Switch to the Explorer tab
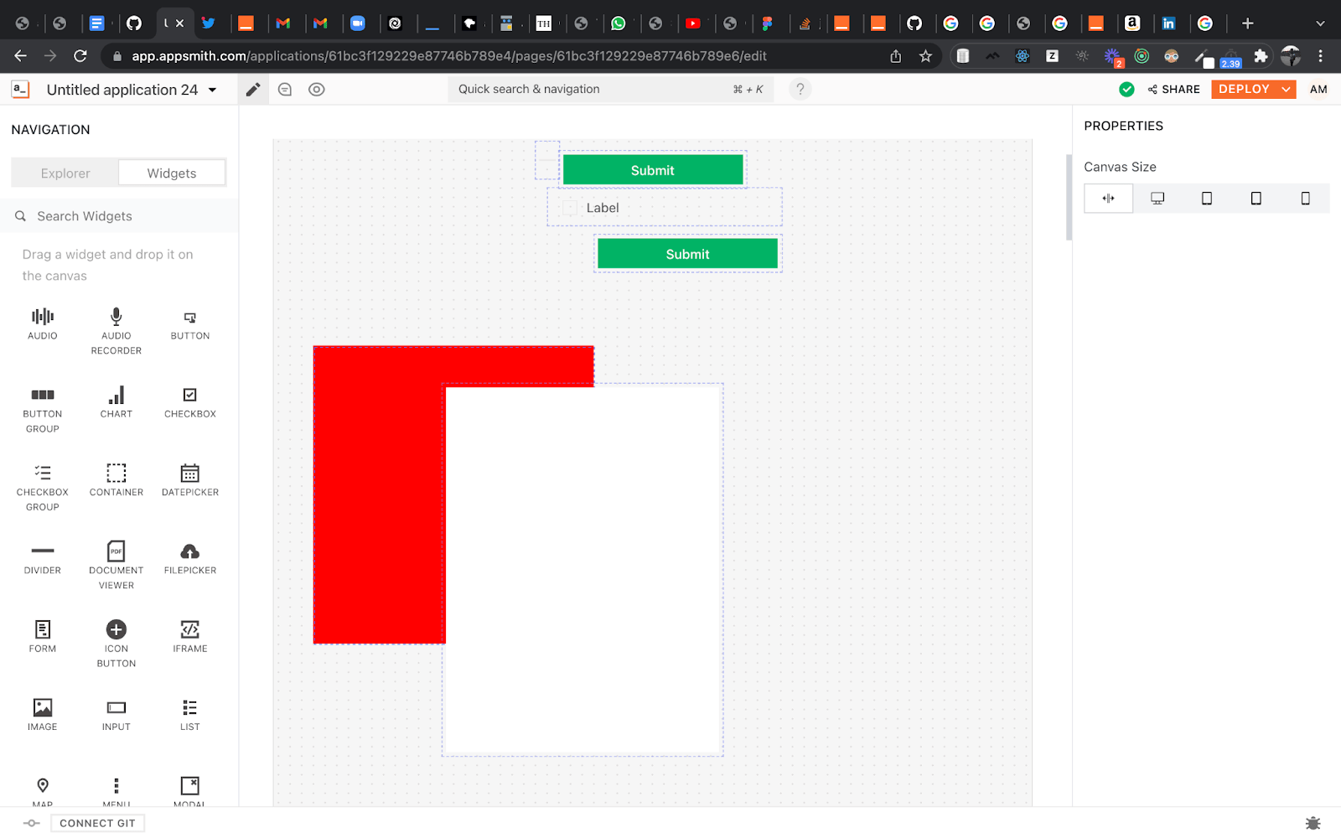Viewport: 1341px width, 838px height. [x=65, y=173]
